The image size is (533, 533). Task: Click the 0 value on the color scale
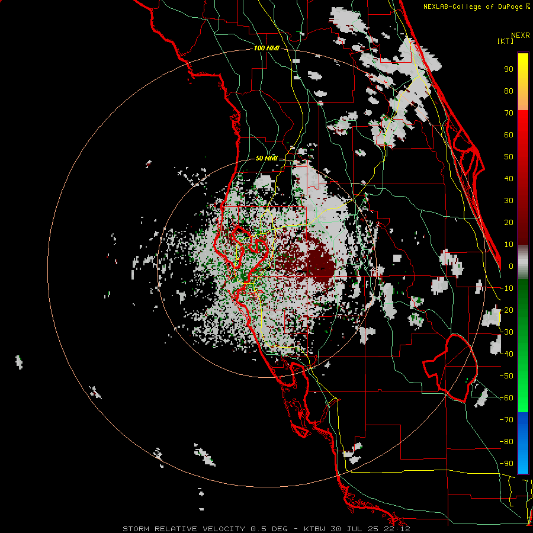[511, 266]
